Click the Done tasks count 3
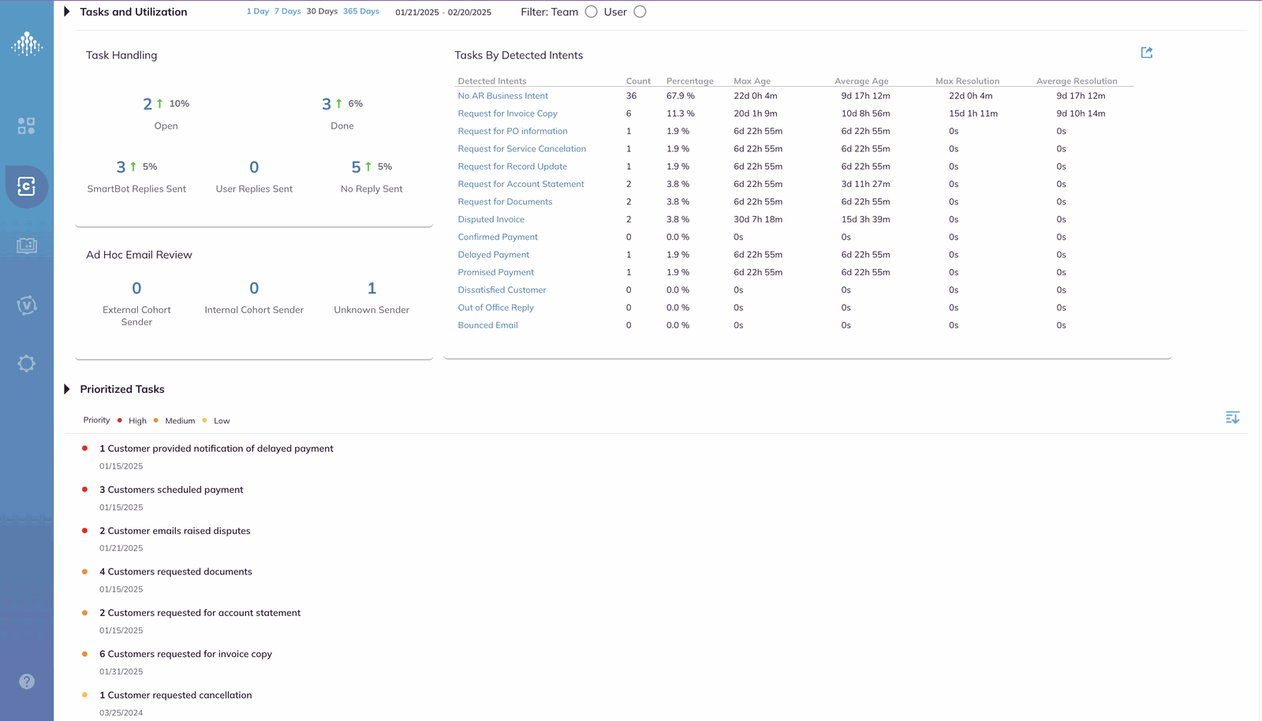This screenshot has height=721, width=1262. pyautogui.click(x=327, y=104)
